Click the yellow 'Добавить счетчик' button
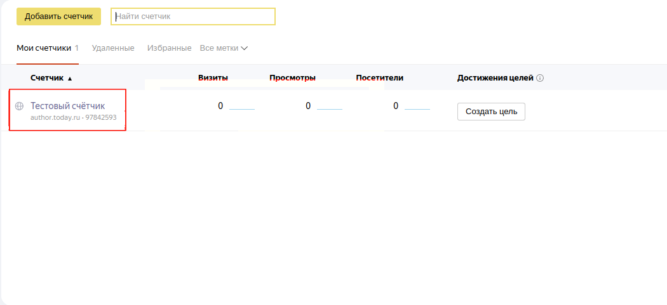This screenshot has height=305, width=667. 58,16
